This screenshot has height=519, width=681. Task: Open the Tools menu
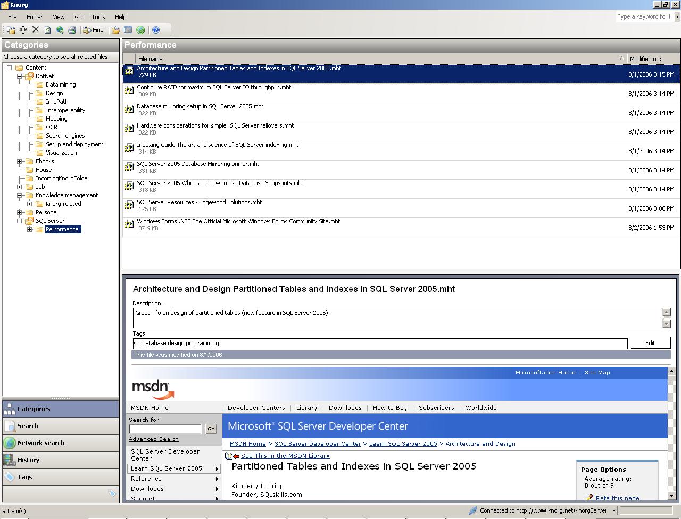pos(98,17)
